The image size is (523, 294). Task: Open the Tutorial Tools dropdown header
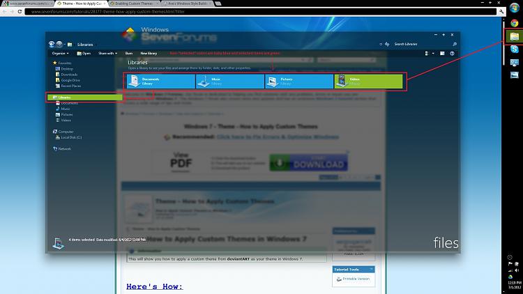354,270
